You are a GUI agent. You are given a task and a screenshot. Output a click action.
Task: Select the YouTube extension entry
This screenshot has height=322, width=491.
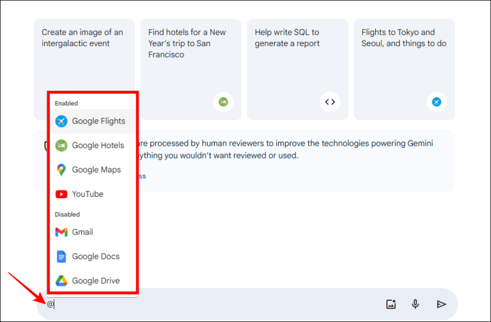[x=93, y=194]
